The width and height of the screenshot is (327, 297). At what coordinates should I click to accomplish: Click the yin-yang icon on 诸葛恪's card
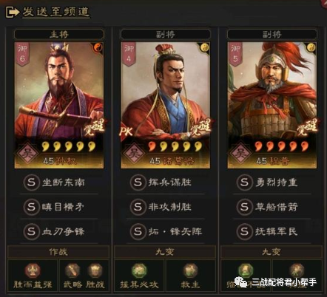[x=204, y=47]
